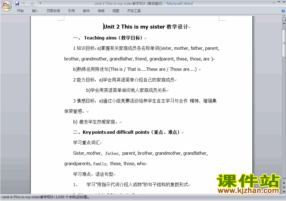The image size is (286, 201).
Task: Open the 审阅 ribbon tab
Action: pos(101,11)
